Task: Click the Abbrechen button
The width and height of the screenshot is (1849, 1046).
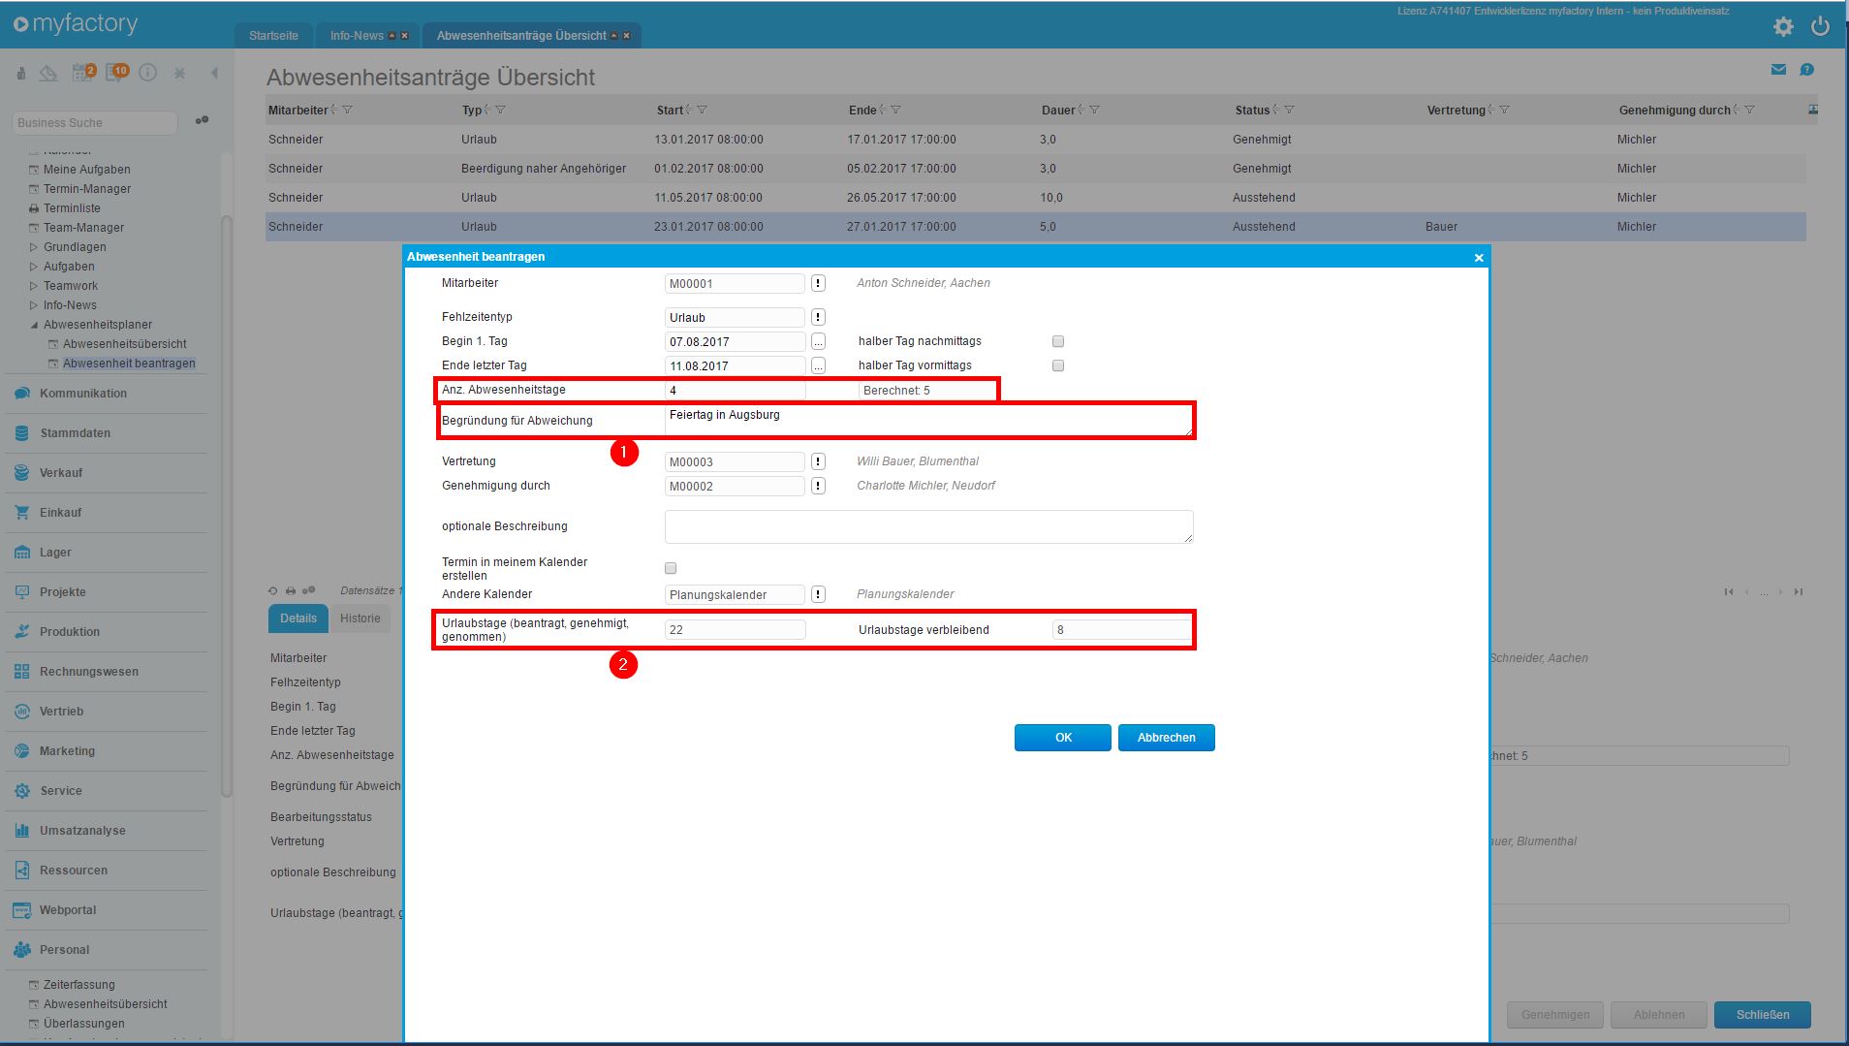Action: coord(1166,738)
